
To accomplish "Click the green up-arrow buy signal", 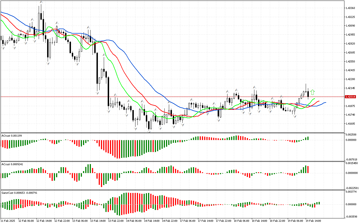I will (312, 92).
